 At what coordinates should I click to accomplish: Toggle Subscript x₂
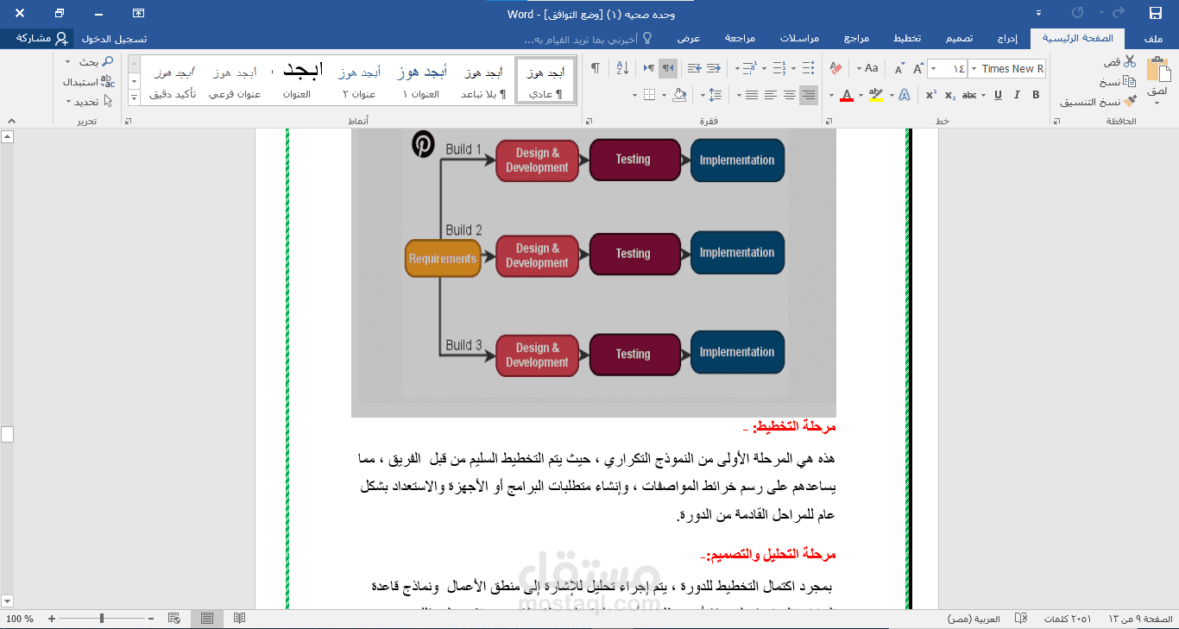[x=949, y=95]
